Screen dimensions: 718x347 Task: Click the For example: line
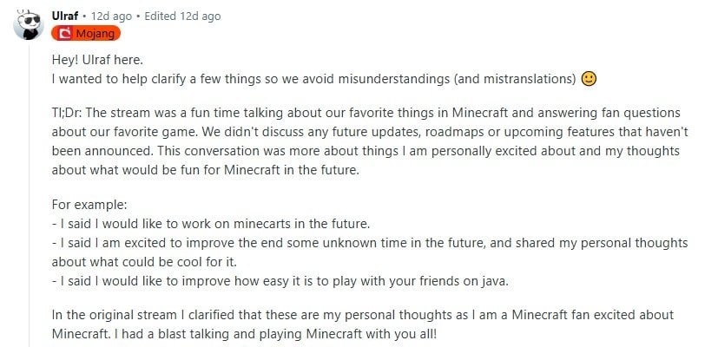pyautogui.click(x=89, y=205)
